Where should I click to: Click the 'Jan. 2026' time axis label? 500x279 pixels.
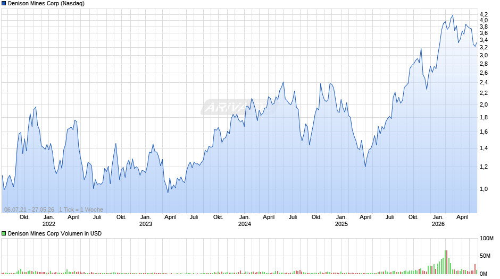(438, 221)
